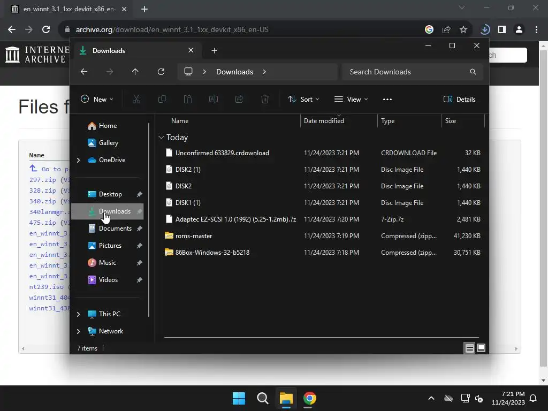Click the search magnifier in Search Downloads
Viewport: 548px width, 411px height.
[x=473, y=72]
